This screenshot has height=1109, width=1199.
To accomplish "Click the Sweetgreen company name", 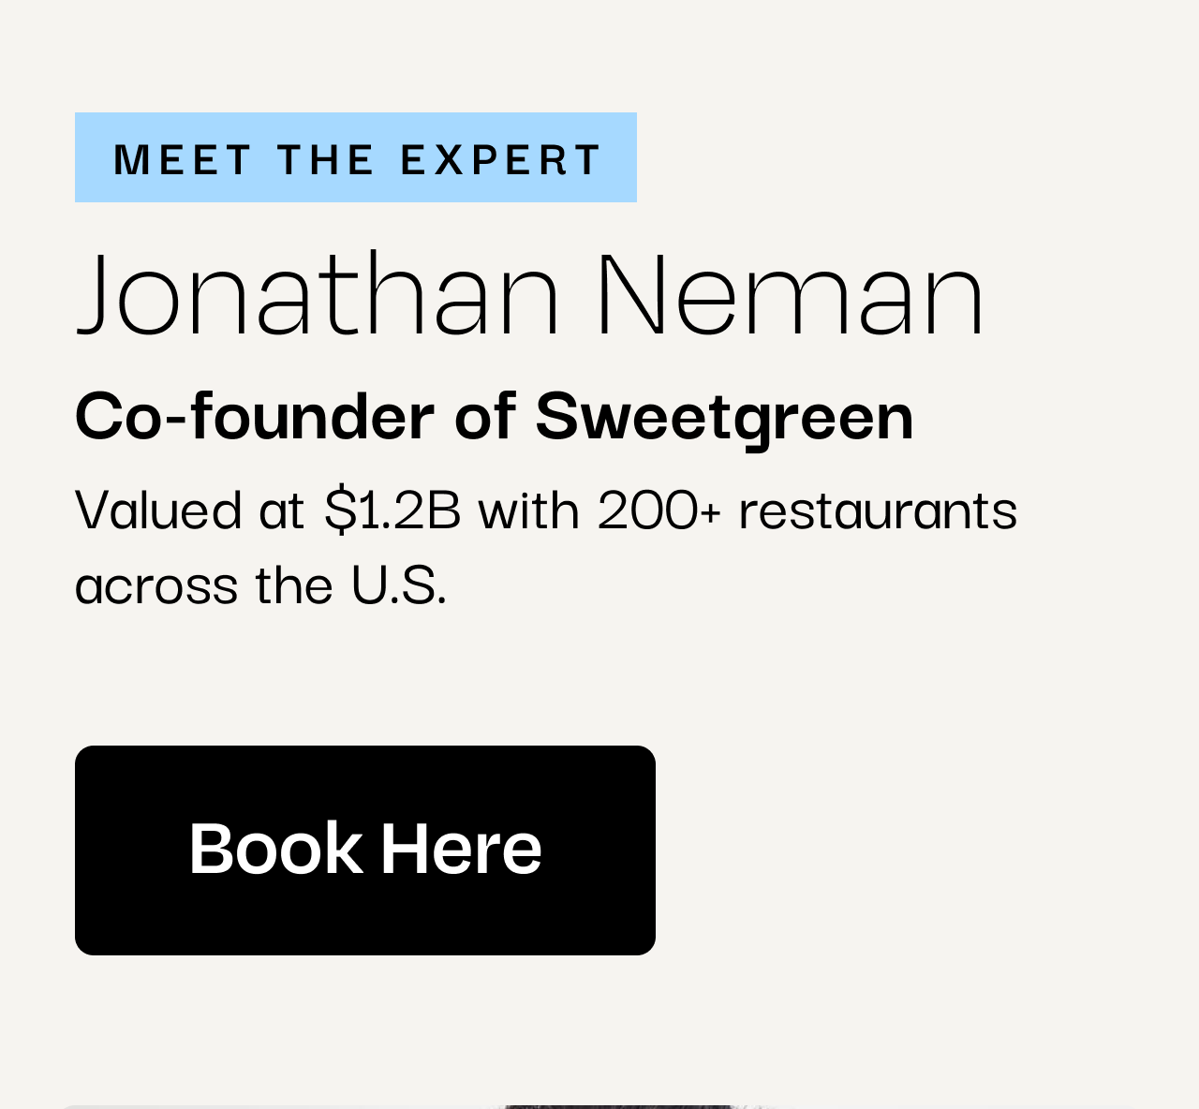I will [724, 416].
